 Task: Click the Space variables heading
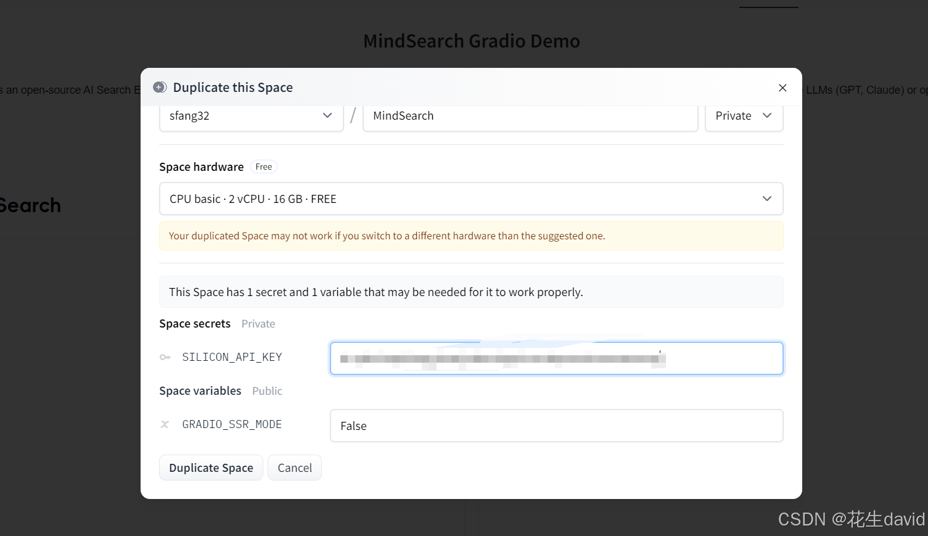point(200,391)
